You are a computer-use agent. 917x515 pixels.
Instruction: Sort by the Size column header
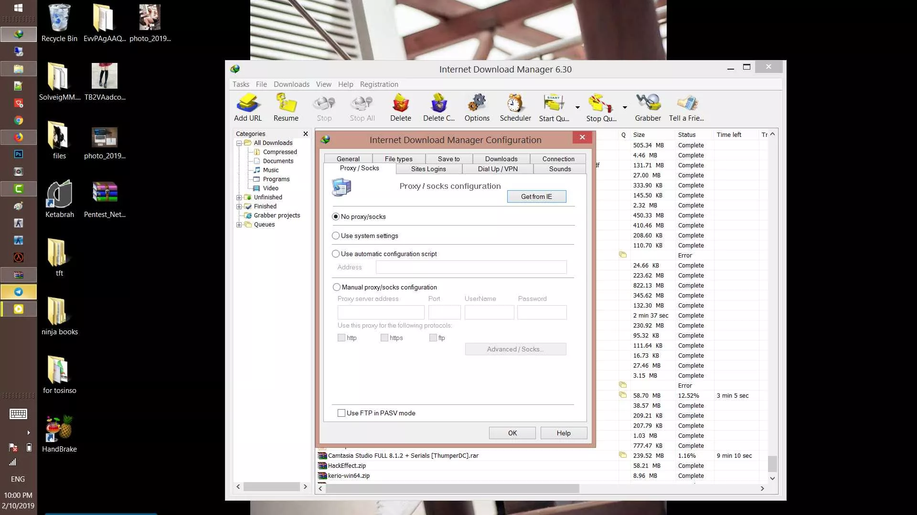click(652, 134)
